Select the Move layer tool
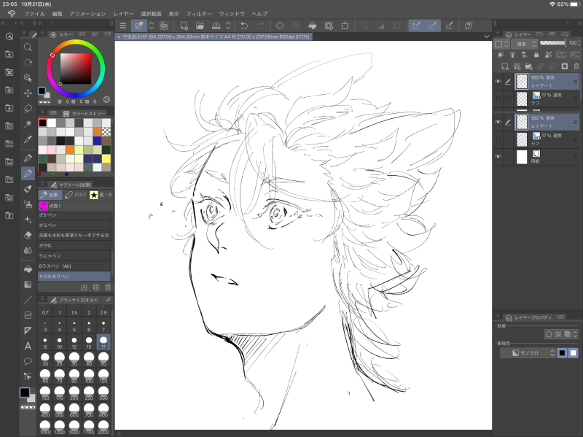This screenshot has height=437, width=583. tap(28, 93)
